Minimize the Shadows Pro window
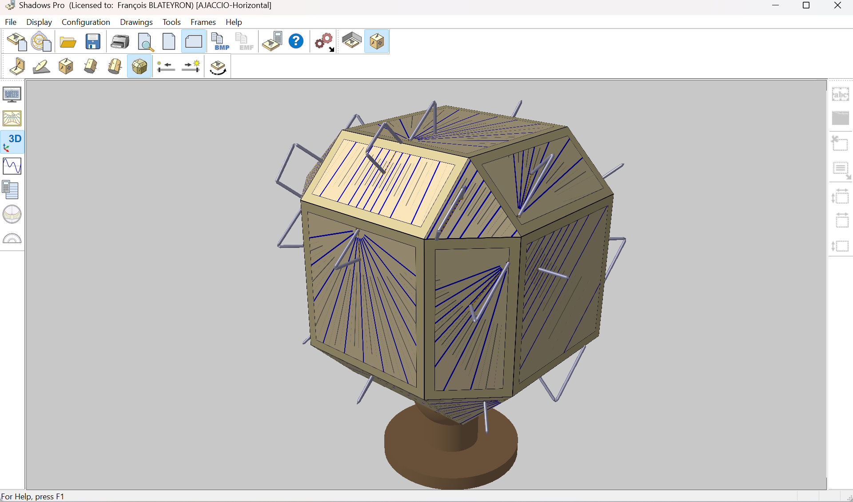Screen dimensions: 853x502 point(775,5)
